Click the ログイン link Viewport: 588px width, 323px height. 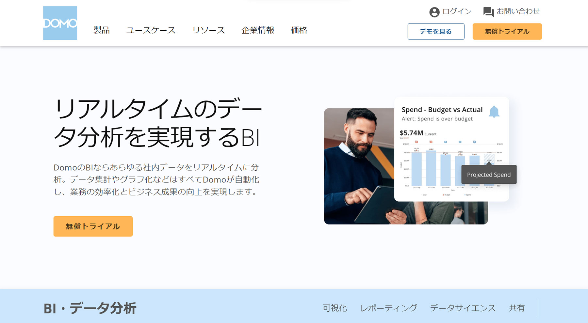pyautogui.click(x=457, y=11)
